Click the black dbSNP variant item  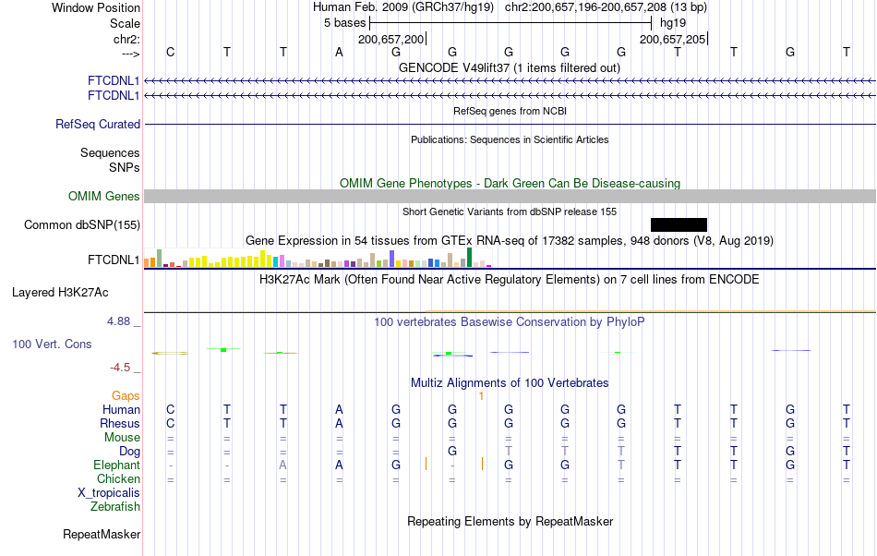679,224
